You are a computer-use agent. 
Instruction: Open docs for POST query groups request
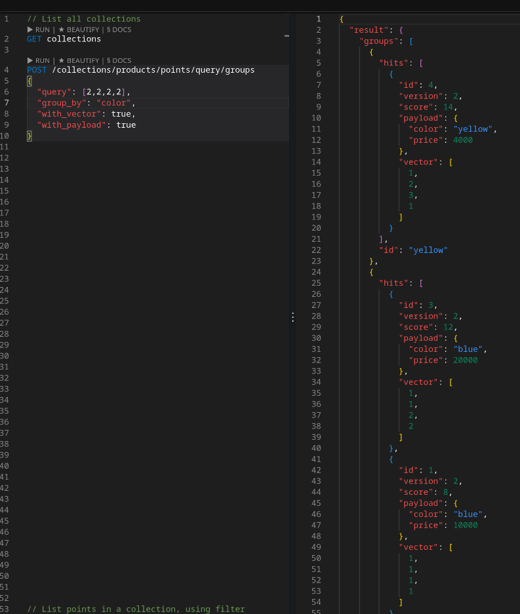point(119,60)
